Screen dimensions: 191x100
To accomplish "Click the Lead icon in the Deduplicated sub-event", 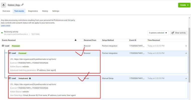I will [x=10, y=78].
